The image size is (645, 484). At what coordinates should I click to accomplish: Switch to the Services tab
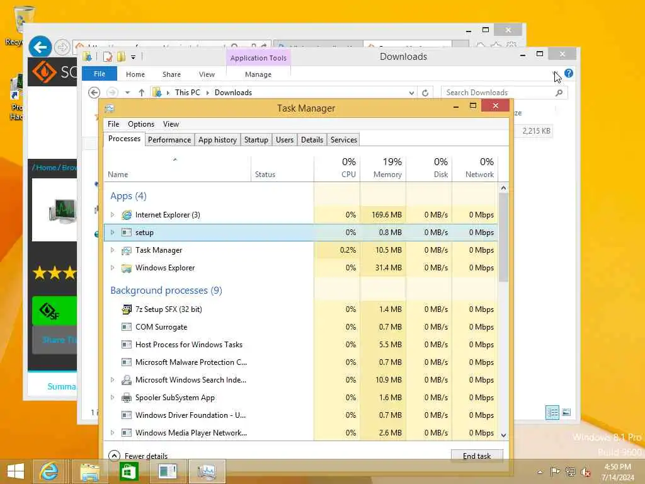tap(344, 140)
